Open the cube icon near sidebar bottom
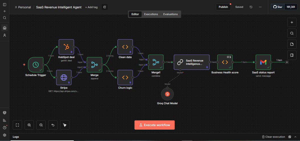 pyautogui.click(x=4, y=113)
